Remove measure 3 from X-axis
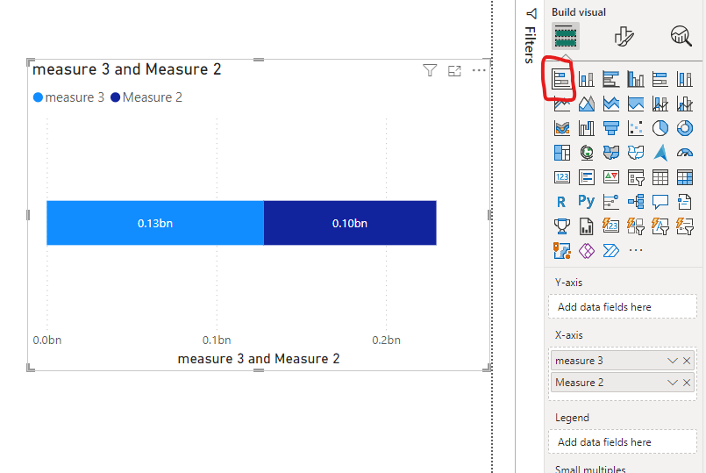This screenshot has height=473, width=706. coord(687,361)
